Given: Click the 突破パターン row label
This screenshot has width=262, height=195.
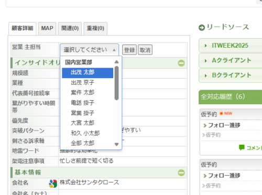Looking at the screenshot, I should pyautogui.click(x=28, y=131).
